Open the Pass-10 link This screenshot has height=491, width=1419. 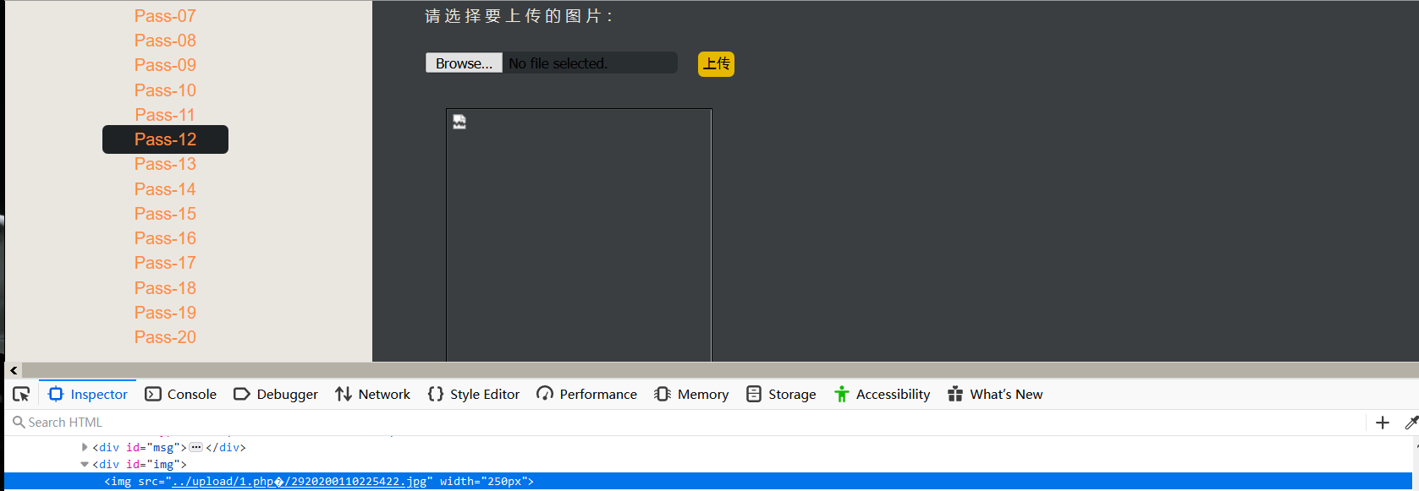point(165,90)
